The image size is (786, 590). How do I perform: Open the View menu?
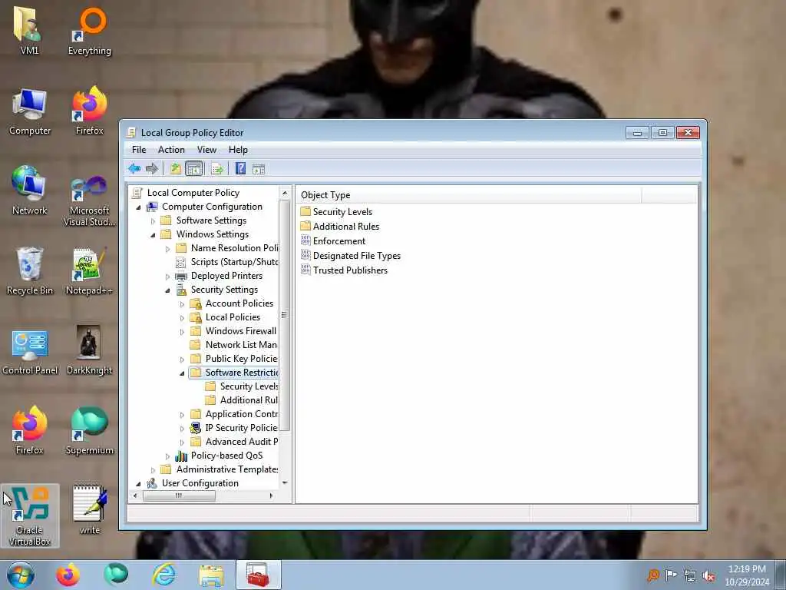pos(206,150)
